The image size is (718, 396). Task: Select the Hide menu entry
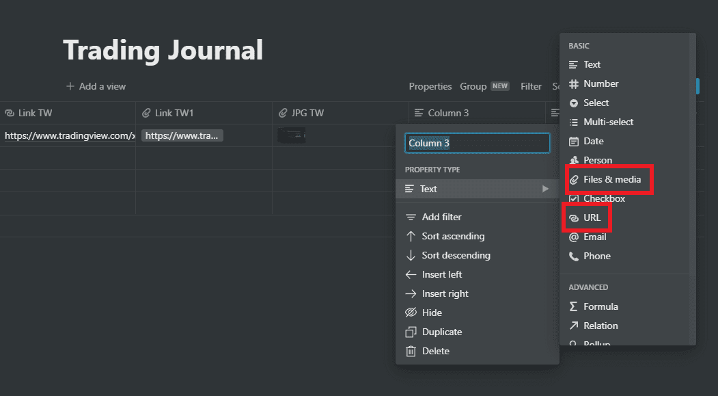point(477,313)
